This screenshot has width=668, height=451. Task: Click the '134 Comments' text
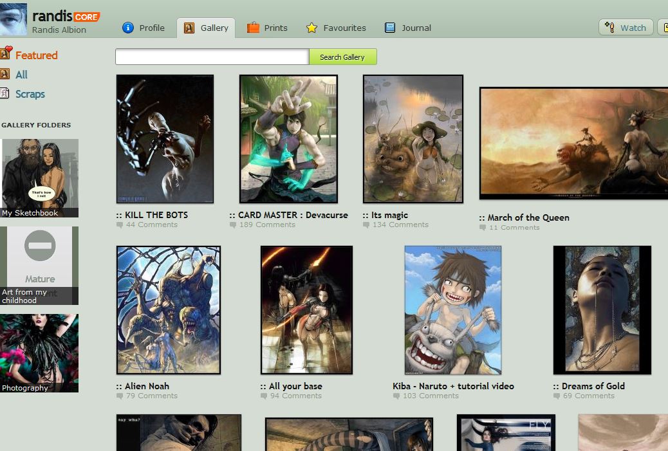tap(400, 225)
